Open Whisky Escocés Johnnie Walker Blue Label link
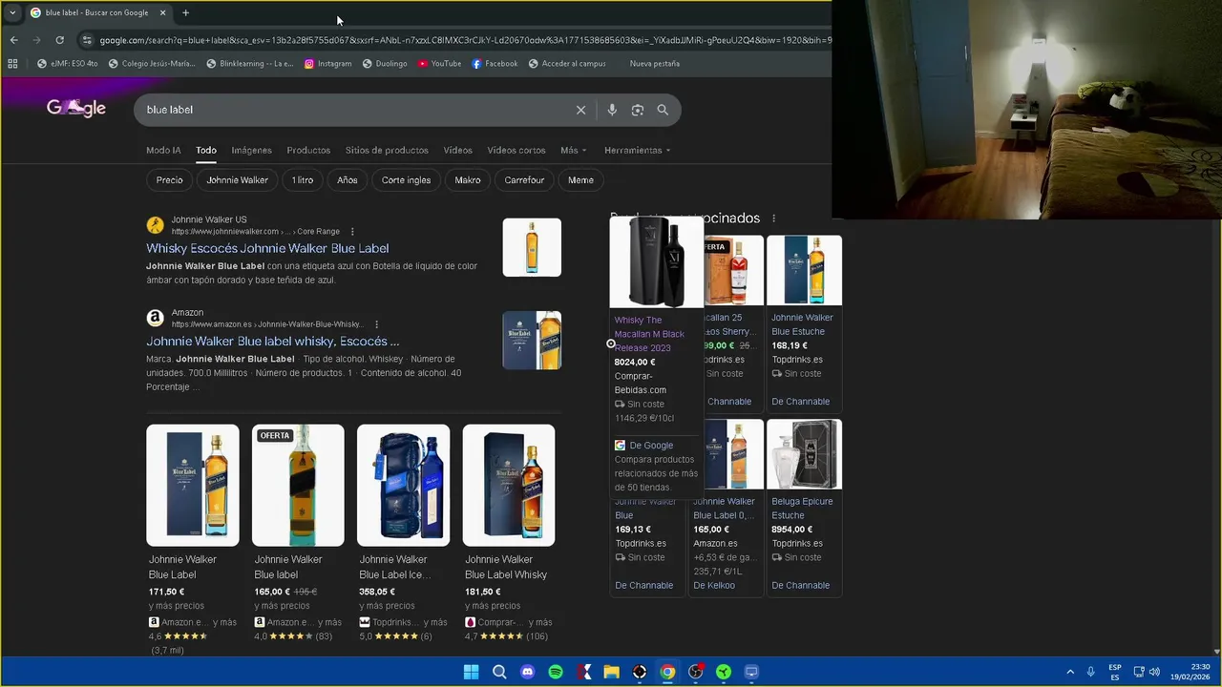This screenshot has height=687, width=1222. [267, 248]
